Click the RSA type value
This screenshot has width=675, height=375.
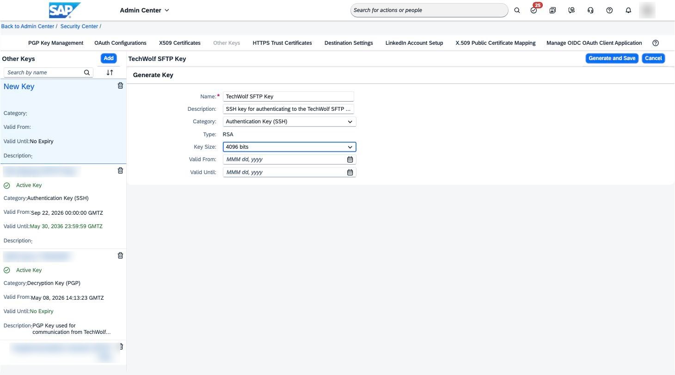coord(228,134)
